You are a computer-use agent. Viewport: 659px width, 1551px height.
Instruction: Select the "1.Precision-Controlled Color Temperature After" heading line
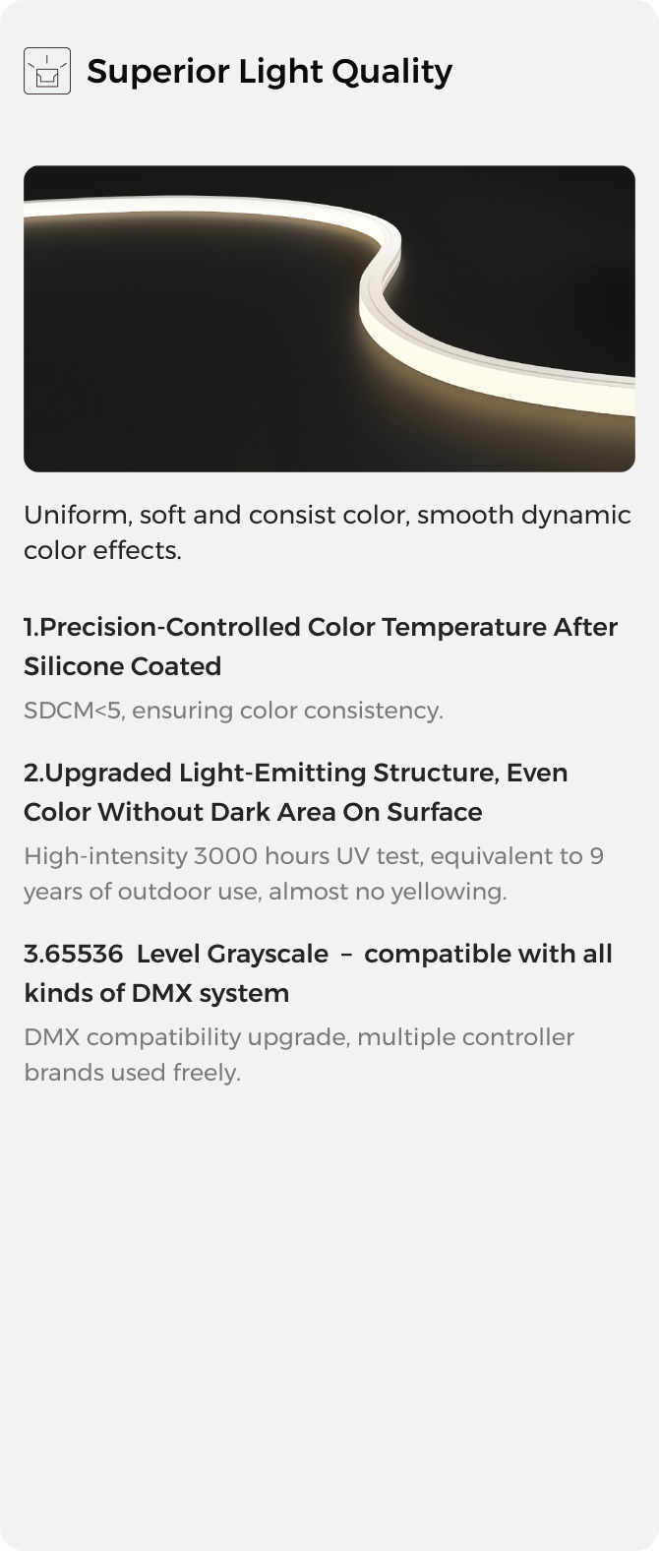tap(321, 627)
